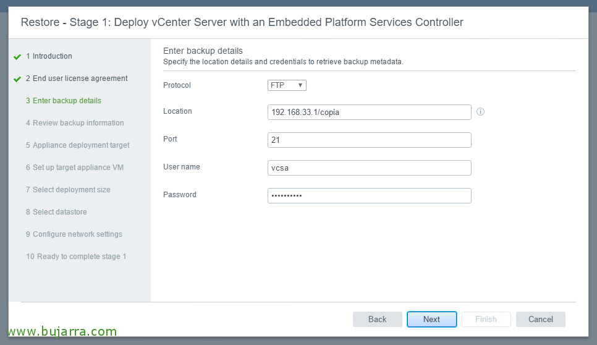Select step 5 Appliance deployment target
This screenshot has width=597, height=345.
78,145
